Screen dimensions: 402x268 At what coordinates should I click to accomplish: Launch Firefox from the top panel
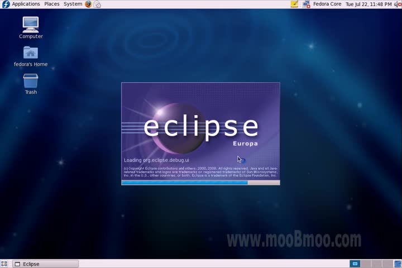pyautogui.click(x=88, y=4)
